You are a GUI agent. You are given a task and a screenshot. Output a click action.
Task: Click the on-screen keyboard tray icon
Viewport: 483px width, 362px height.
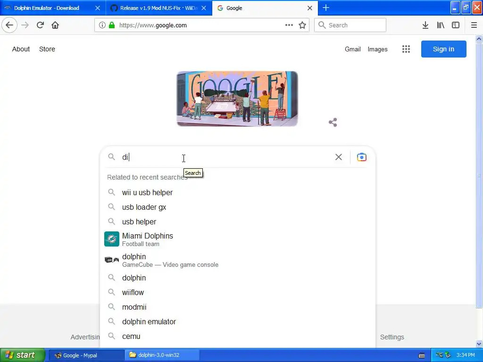point(422,355)
